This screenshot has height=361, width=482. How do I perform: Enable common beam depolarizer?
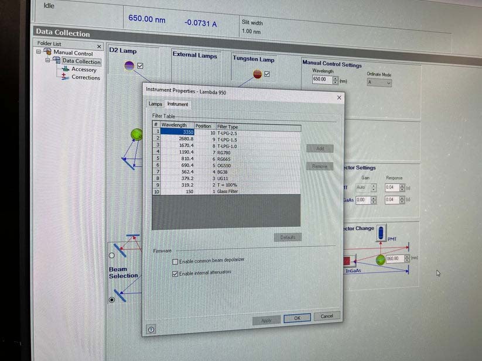pyautogui.click(x=175, y=261)
